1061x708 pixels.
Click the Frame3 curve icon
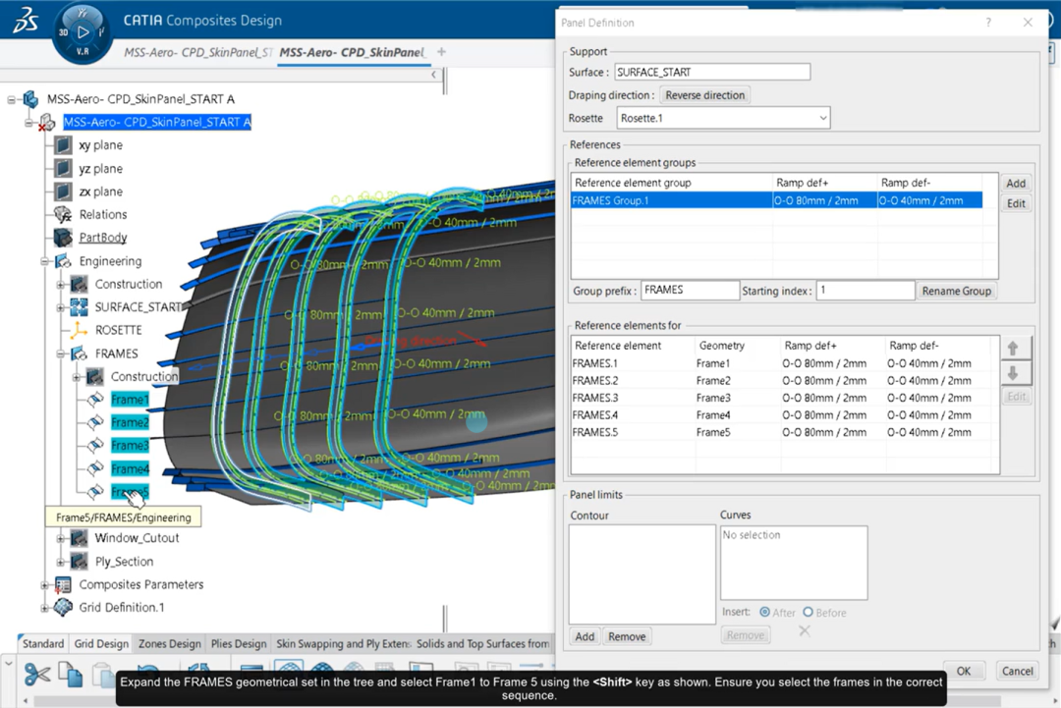pyautogui.click(x=95, y=446)
